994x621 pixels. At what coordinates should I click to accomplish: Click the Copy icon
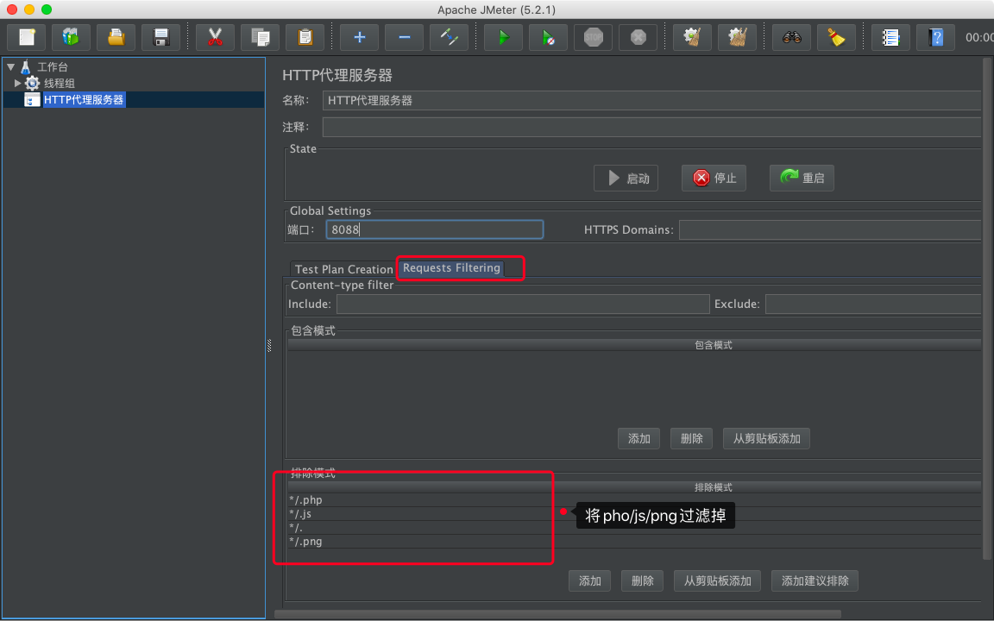click(260, 37)
